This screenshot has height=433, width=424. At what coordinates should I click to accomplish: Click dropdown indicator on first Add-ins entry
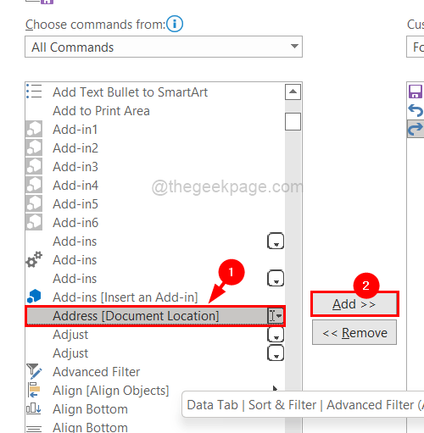[276, 241]
